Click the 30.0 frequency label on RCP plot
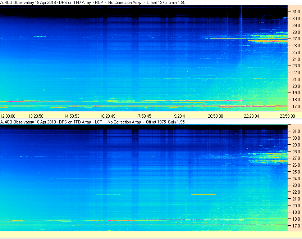302x239 pixels. click(296, 18)
